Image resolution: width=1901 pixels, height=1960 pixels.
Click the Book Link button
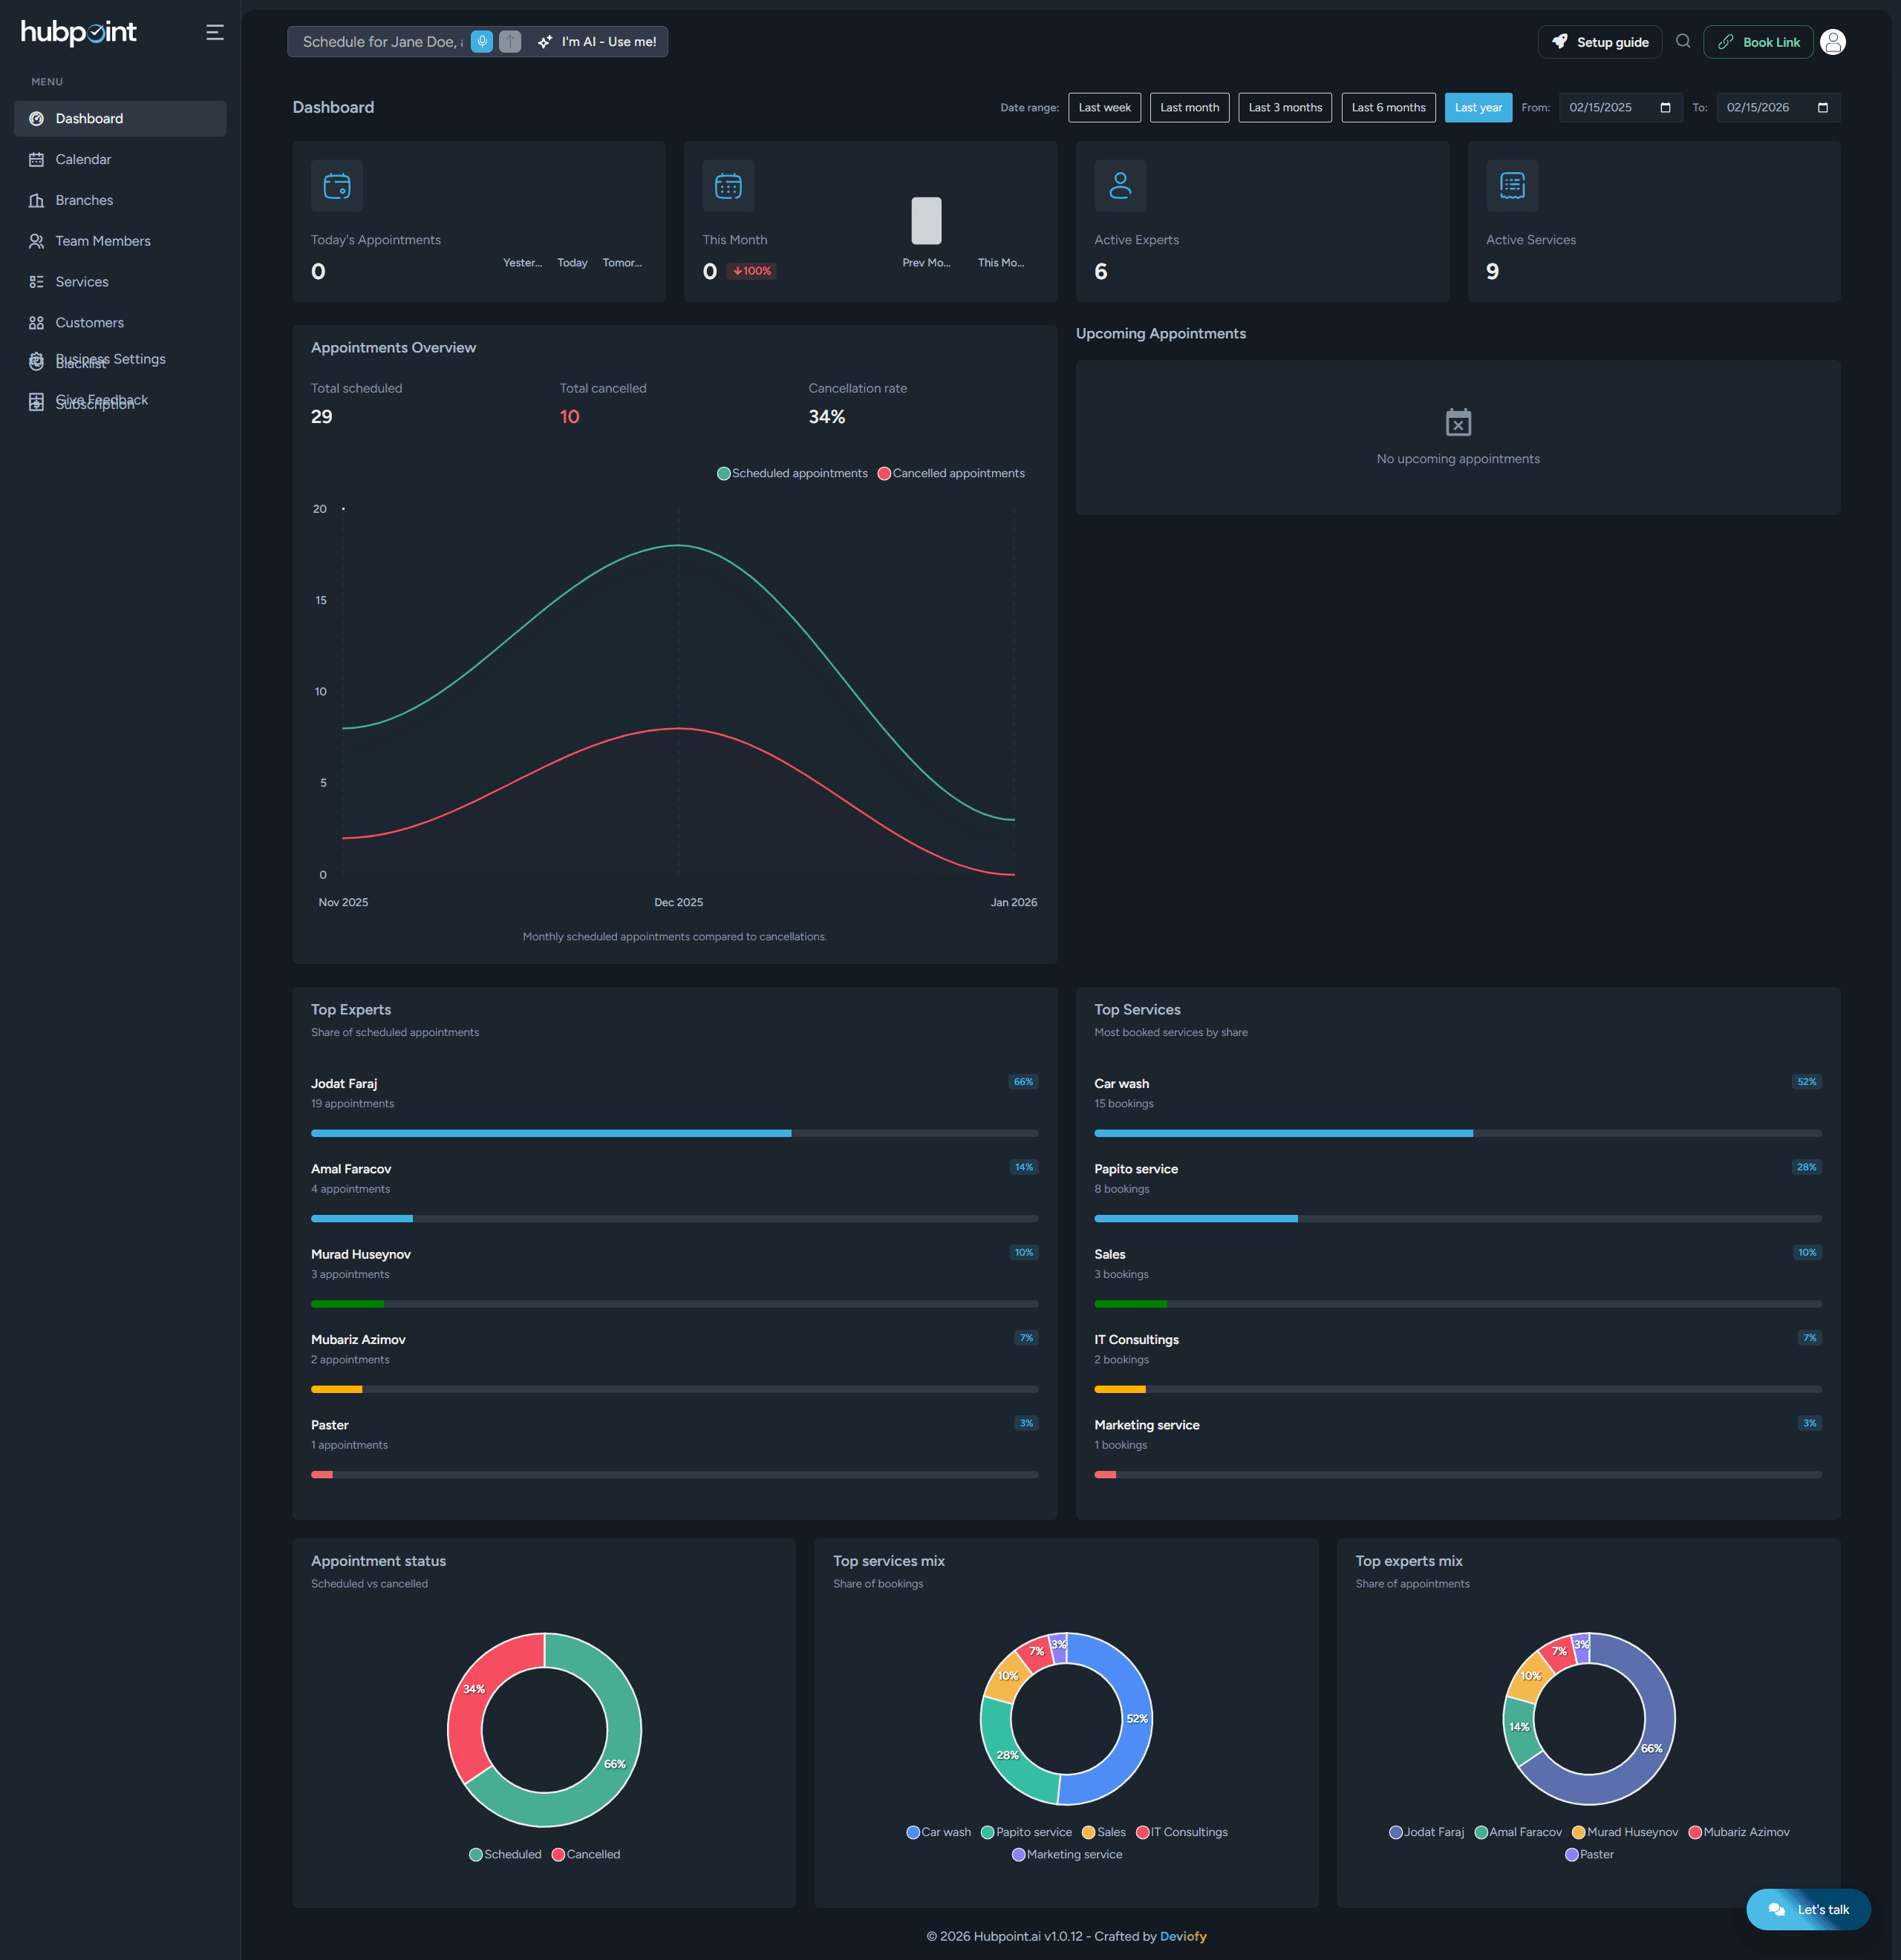pyautogui.click(x=1759, y=41)
